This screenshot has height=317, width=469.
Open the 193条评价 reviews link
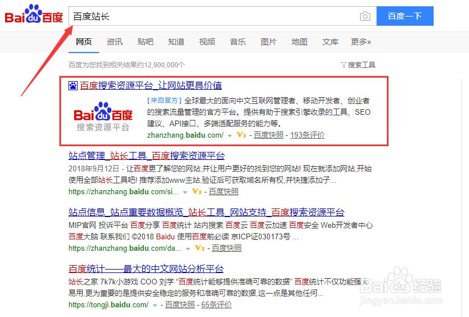point(308,135)
